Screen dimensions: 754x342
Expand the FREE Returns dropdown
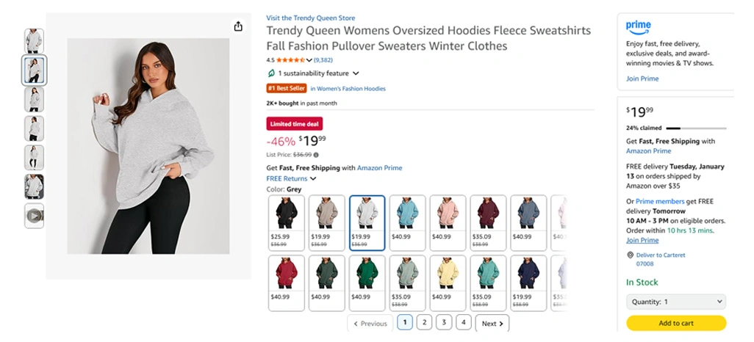point(313,178)
